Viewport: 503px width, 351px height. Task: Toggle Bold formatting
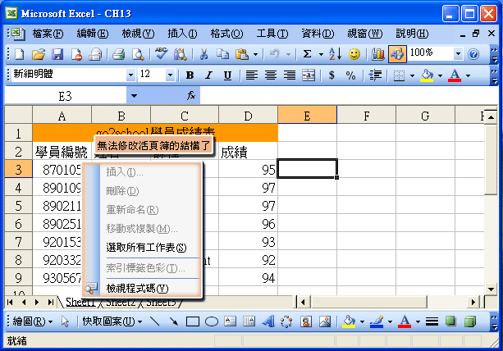190,75
